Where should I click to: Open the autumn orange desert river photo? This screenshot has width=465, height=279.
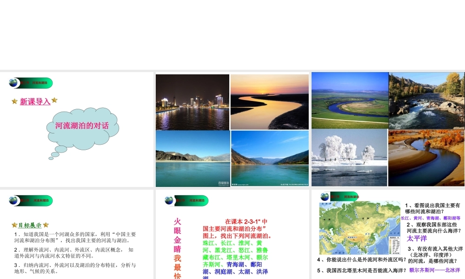(x=426, y=158)
